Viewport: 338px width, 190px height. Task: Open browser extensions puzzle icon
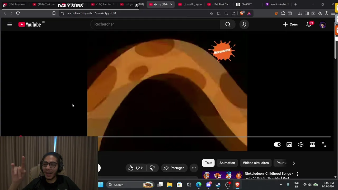point(283,13)
